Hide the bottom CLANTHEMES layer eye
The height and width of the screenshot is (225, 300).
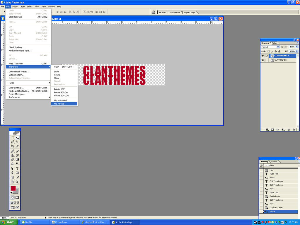click(x=262, y=60)
